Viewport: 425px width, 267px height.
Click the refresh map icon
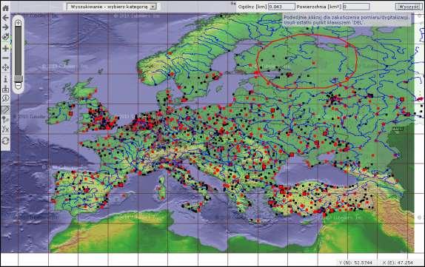5,141
